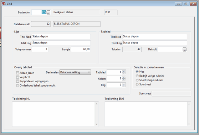199x135 pixels.
Task: Click Toelichting NL scroll down arrow
Action: pos(97,124)
